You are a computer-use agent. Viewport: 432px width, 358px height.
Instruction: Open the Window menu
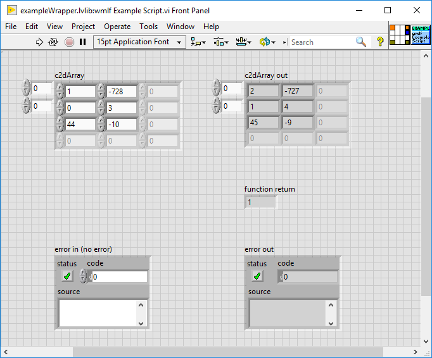pyautogui.click(x=181, y=27)
